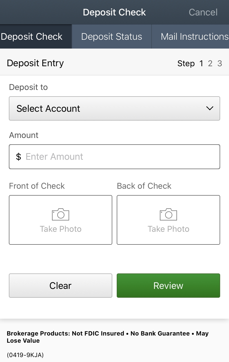Viewport: 229px width, 362px height.
Task: Tap Cancel in the header
Action: coord(203,12)
